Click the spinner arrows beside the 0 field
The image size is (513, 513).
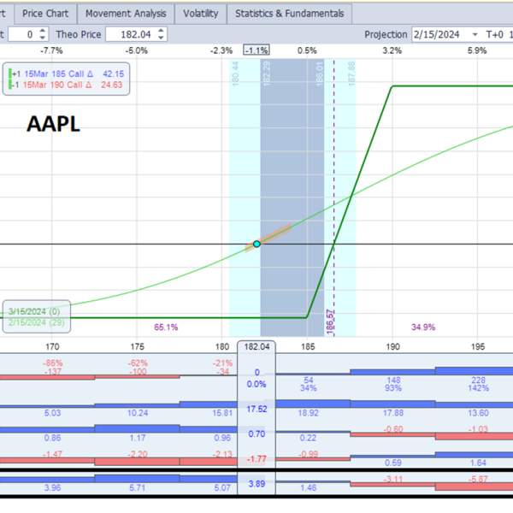[x=43, y=34]
